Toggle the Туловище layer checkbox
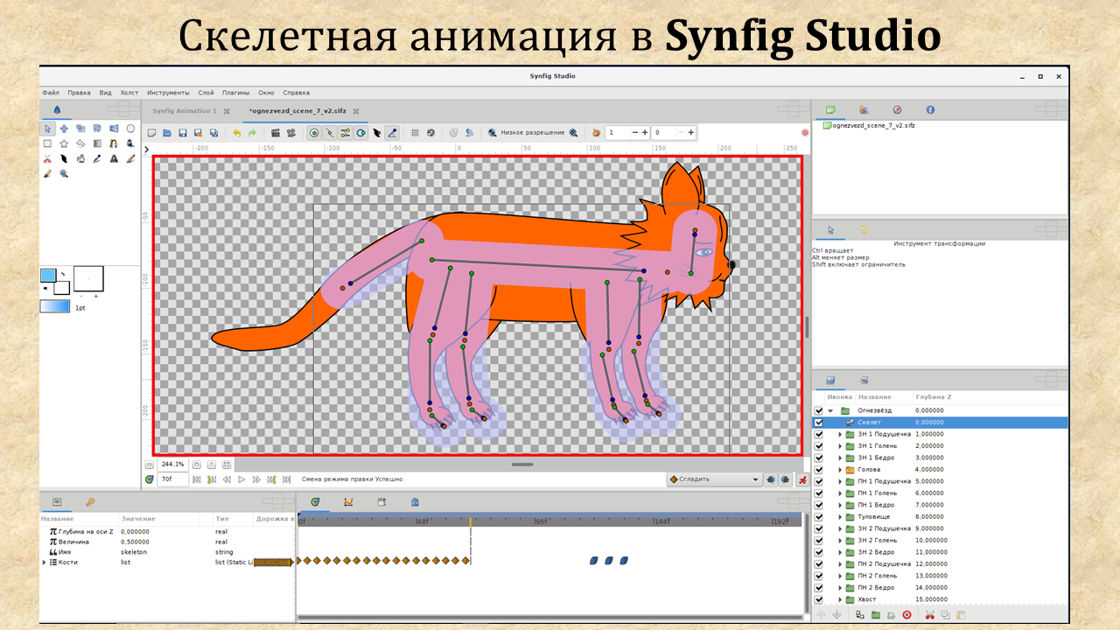 (x=819, y=517)
